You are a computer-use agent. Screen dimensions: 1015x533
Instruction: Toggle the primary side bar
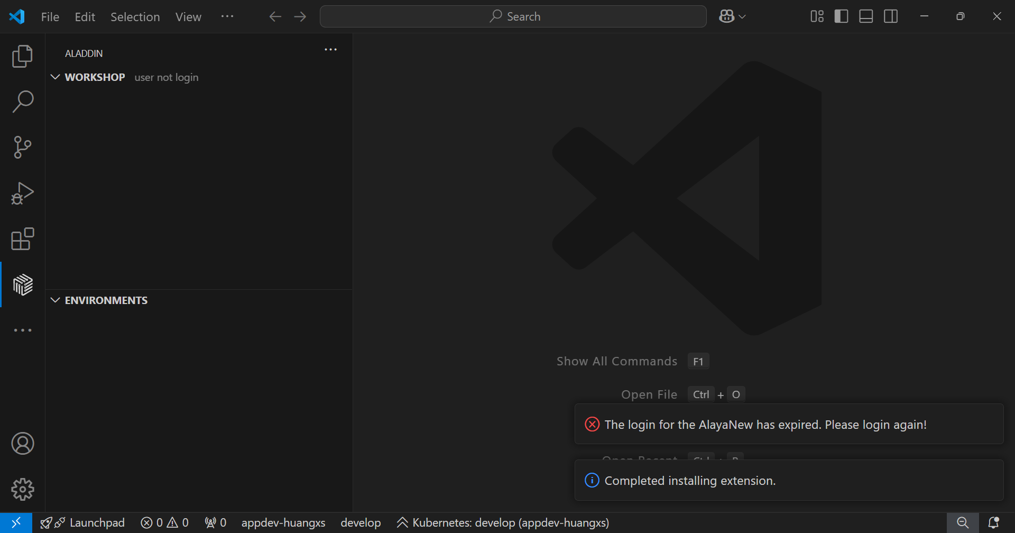841,16
